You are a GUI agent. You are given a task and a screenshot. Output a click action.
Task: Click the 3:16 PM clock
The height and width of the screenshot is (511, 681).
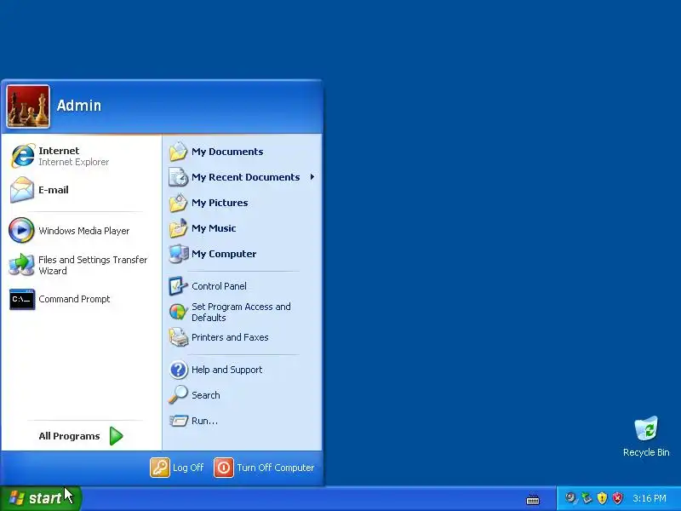650,498
